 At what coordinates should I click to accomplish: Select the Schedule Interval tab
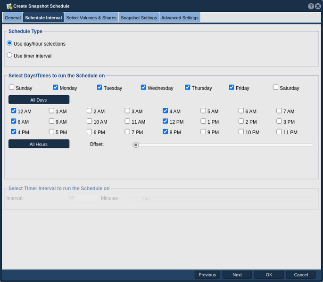point(43,18)
